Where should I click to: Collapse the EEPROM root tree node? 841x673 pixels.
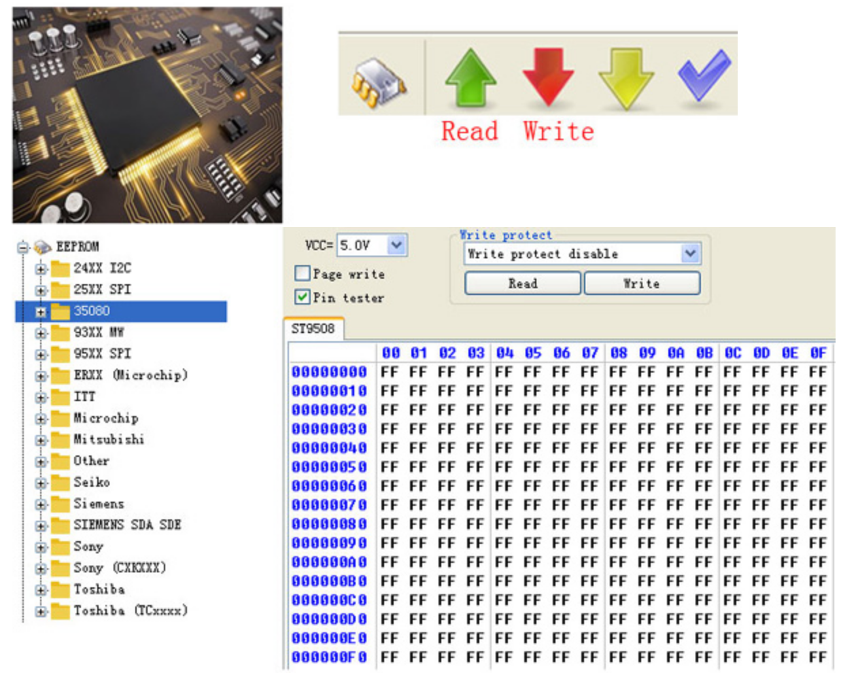tap(23, 247)
